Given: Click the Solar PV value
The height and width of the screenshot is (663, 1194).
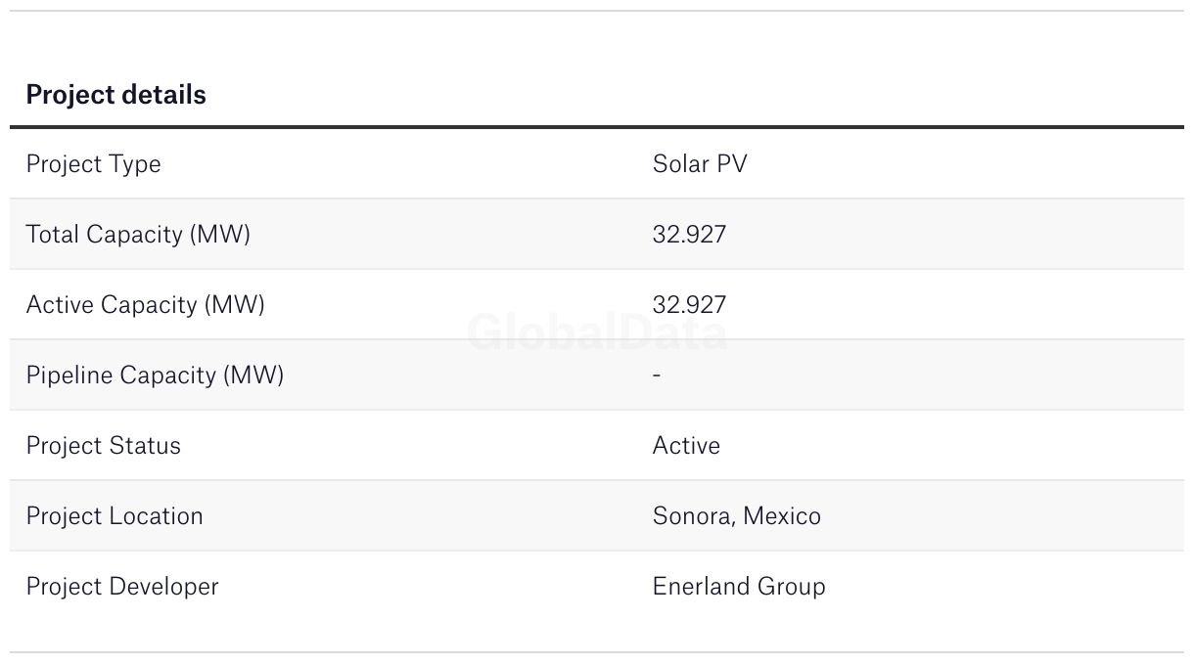Looking at the screenshot, I should 699,164.
